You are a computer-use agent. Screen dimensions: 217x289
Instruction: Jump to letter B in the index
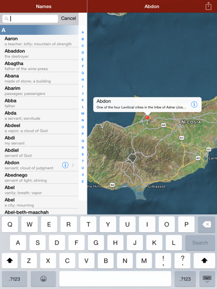[83, 39]
